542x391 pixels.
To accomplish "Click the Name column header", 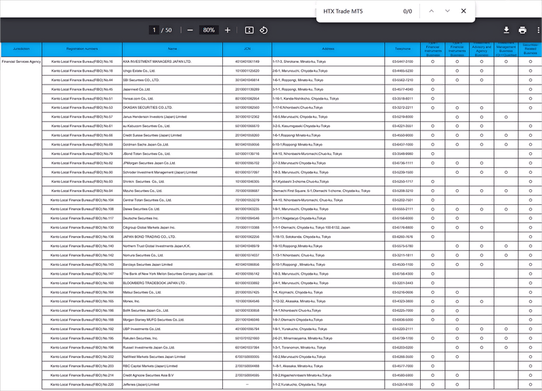I will click(173, 49).
